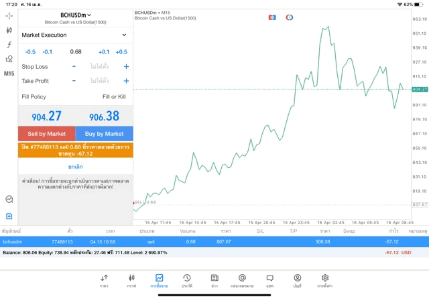Open the การซื้อขาย trade tab
The height and width of the screenshot is (299, 429).
pos(159,281)
